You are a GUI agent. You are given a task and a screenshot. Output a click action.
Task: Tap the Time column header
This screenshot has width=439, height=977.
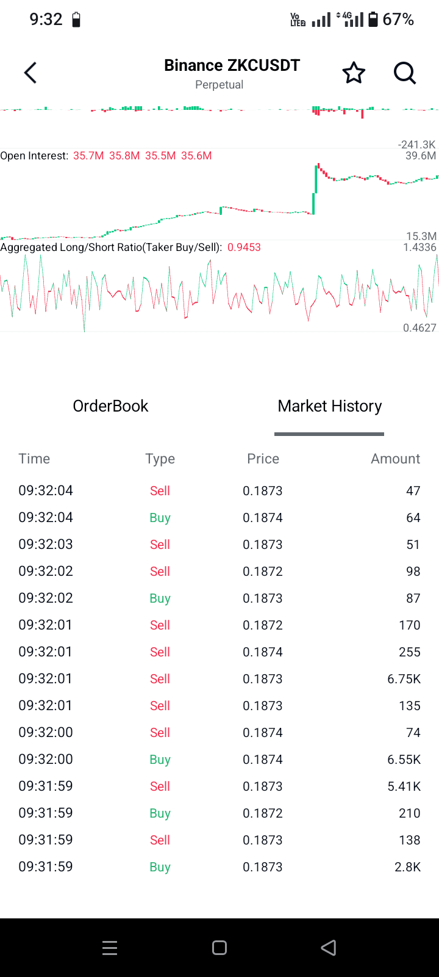pyautogui.click(x=34, y=459)
